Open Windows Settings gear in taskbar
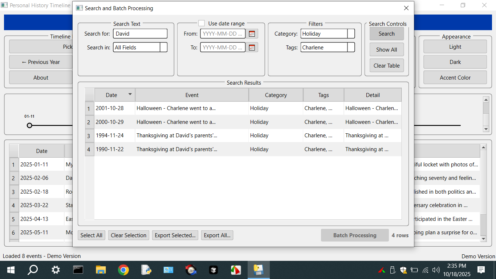This screenshot has height=279, width=496. [x=56, y=270]
